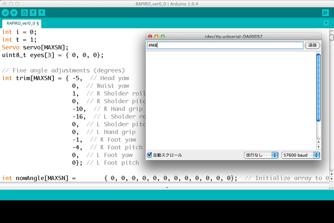Save the sketch with the Save icon

[42, 13]
